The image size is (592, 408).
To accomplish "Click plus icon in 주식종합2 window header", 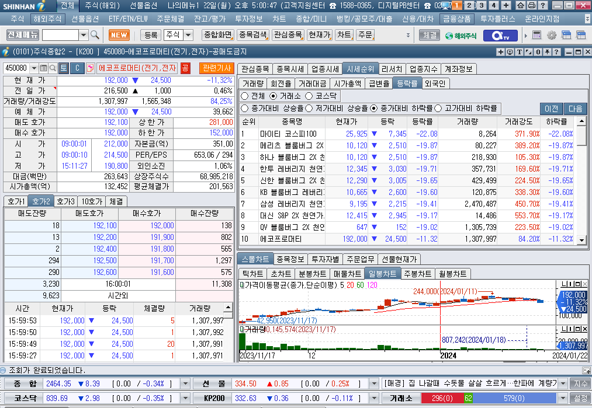I will pyautogui.click(x=501, y=52).
